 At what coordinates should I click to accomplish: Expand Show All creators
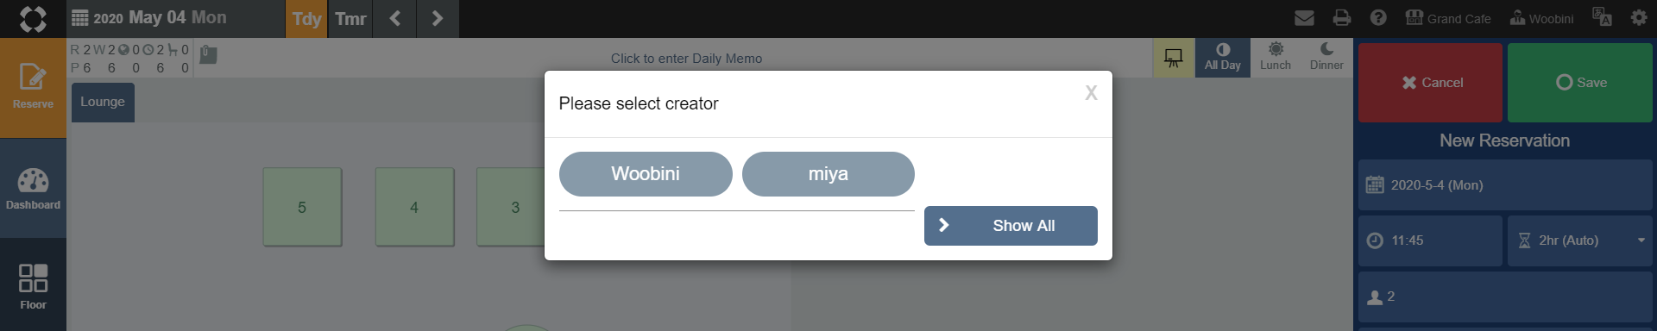click(x=1011, y=226)
